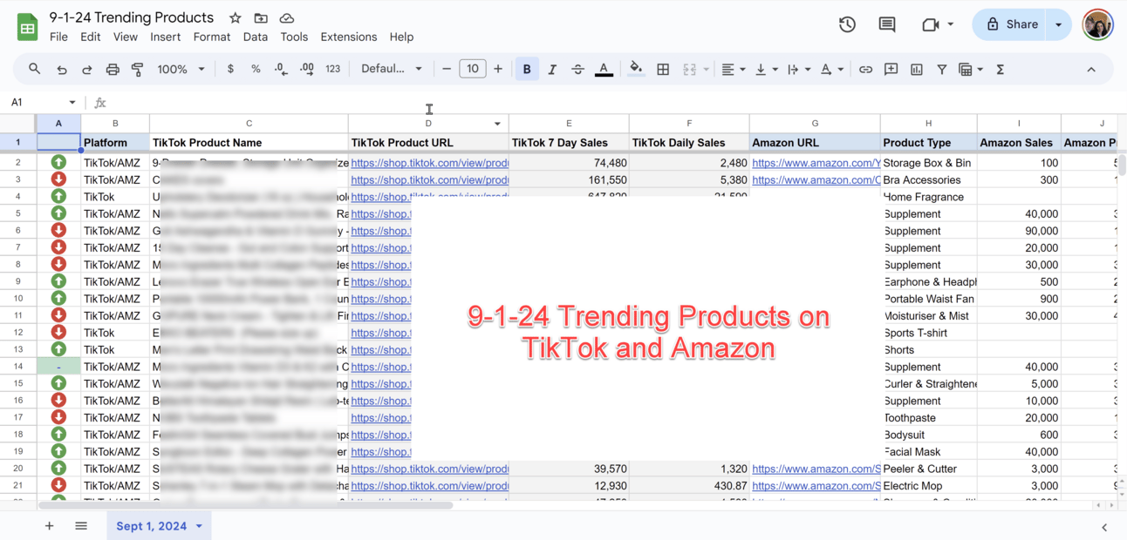This screenshot has height=540, width=1127.
Task: Open the comments panel icon
Action: [887, 24]
